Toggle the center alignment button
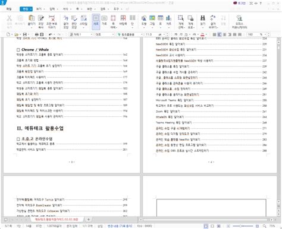Screen dimensions: 282x229 point(224,34)
